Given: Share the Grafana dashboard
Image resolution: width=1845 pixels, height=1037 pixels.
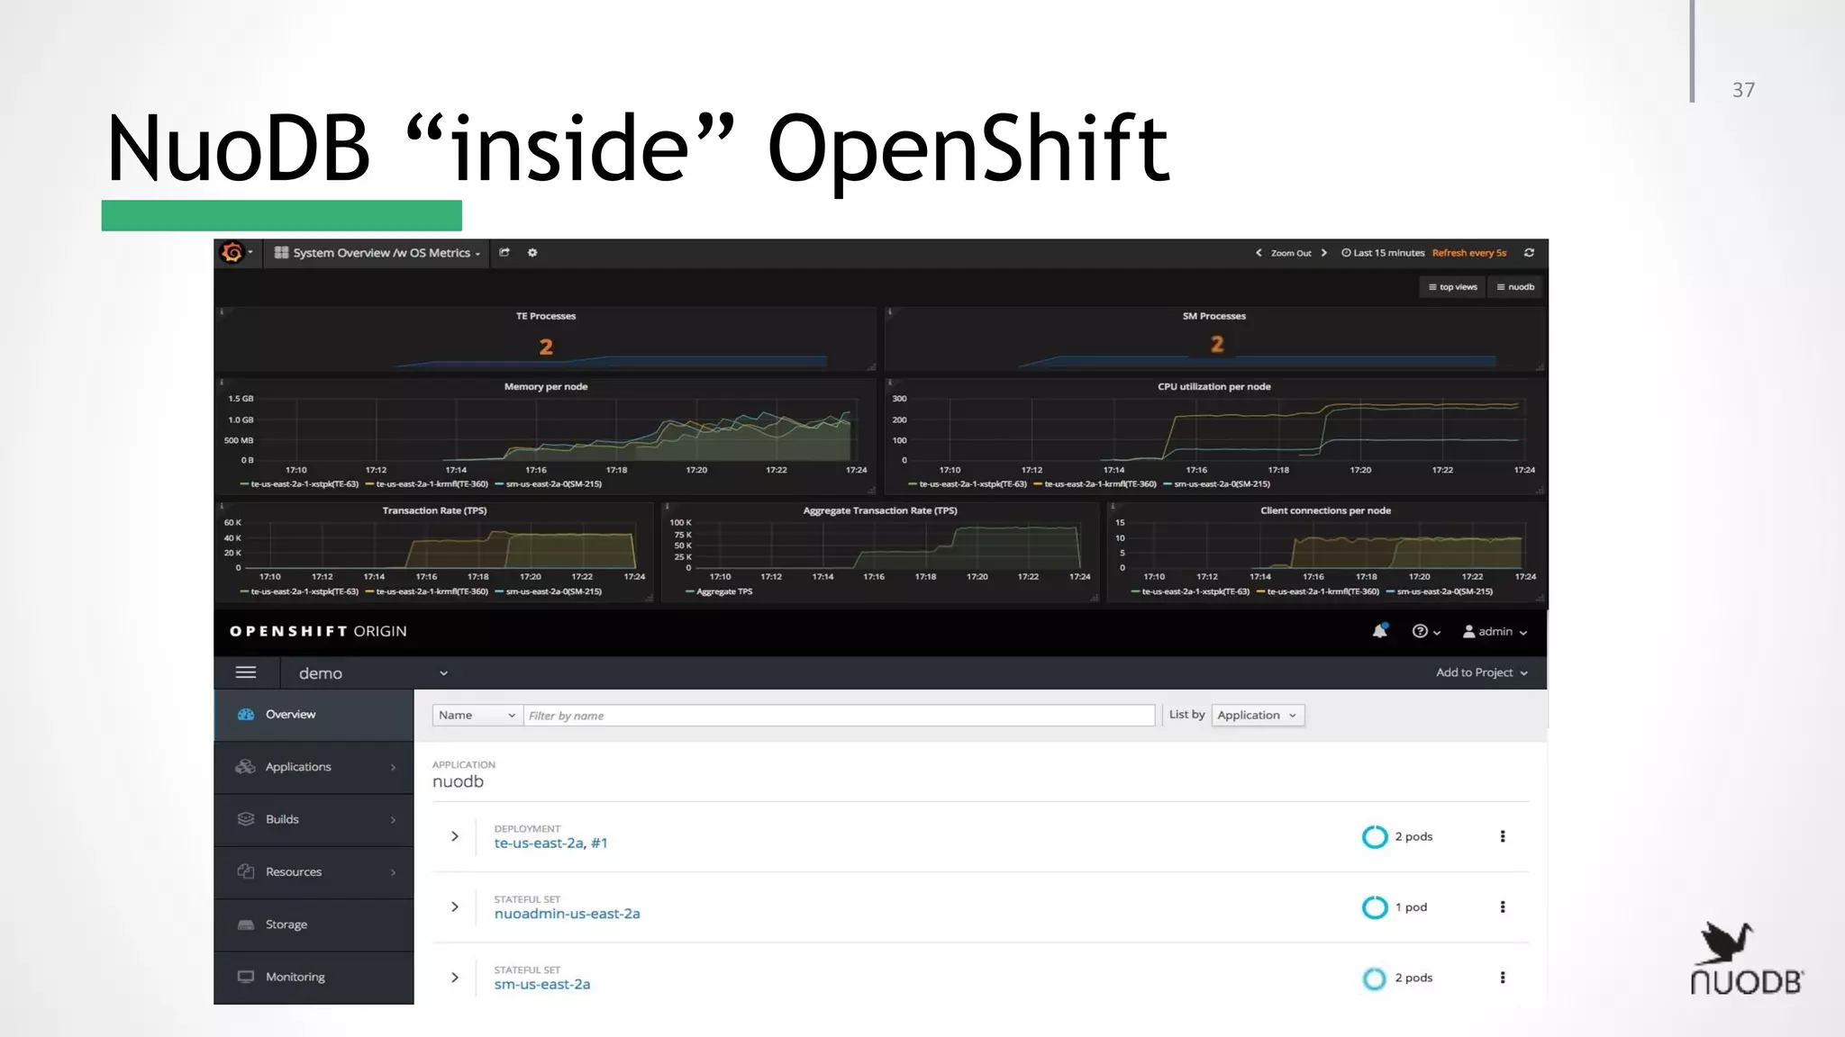Looking at the screenshot, I should tap(504, 253).
